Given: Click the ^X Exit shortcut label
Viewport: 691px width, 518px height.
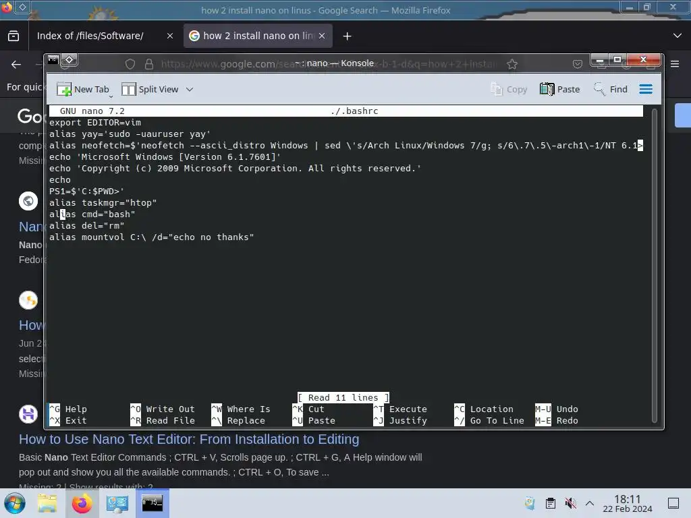Looking at the screenshot, I should (68, 420).
